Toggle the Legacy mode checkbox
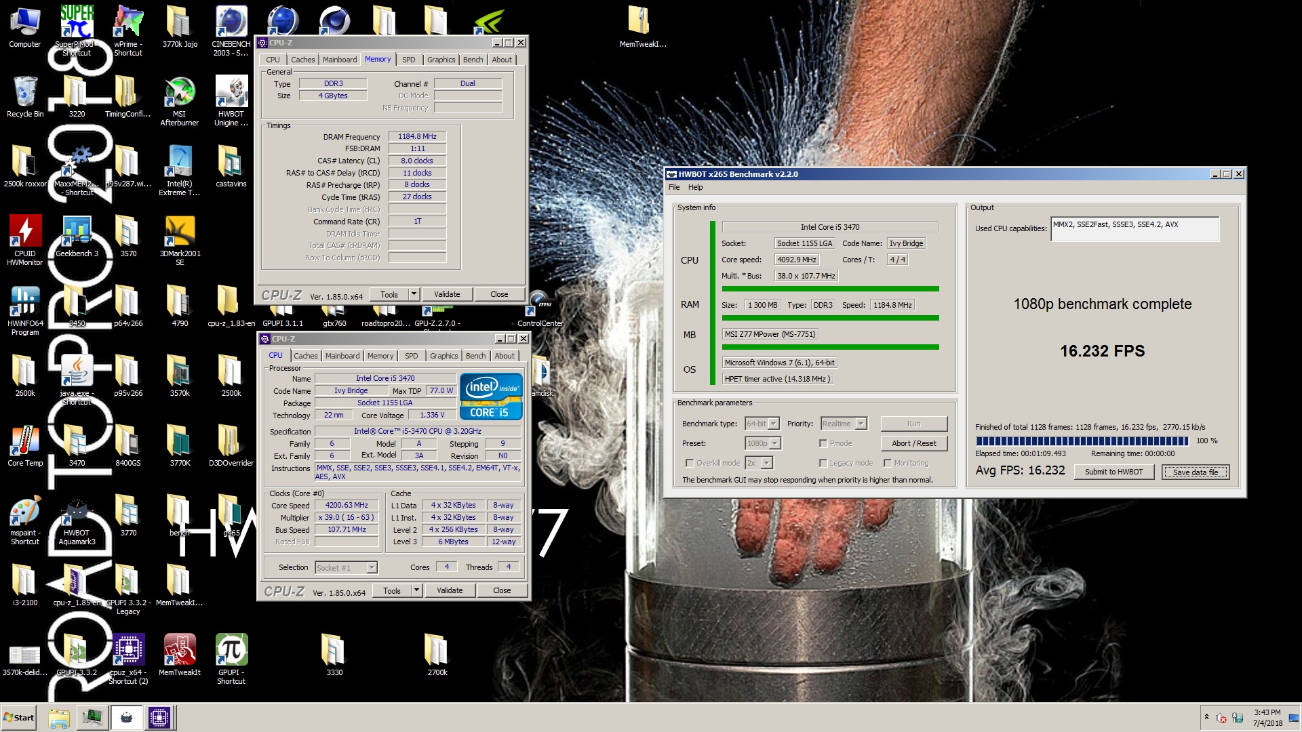 (823, 463)
